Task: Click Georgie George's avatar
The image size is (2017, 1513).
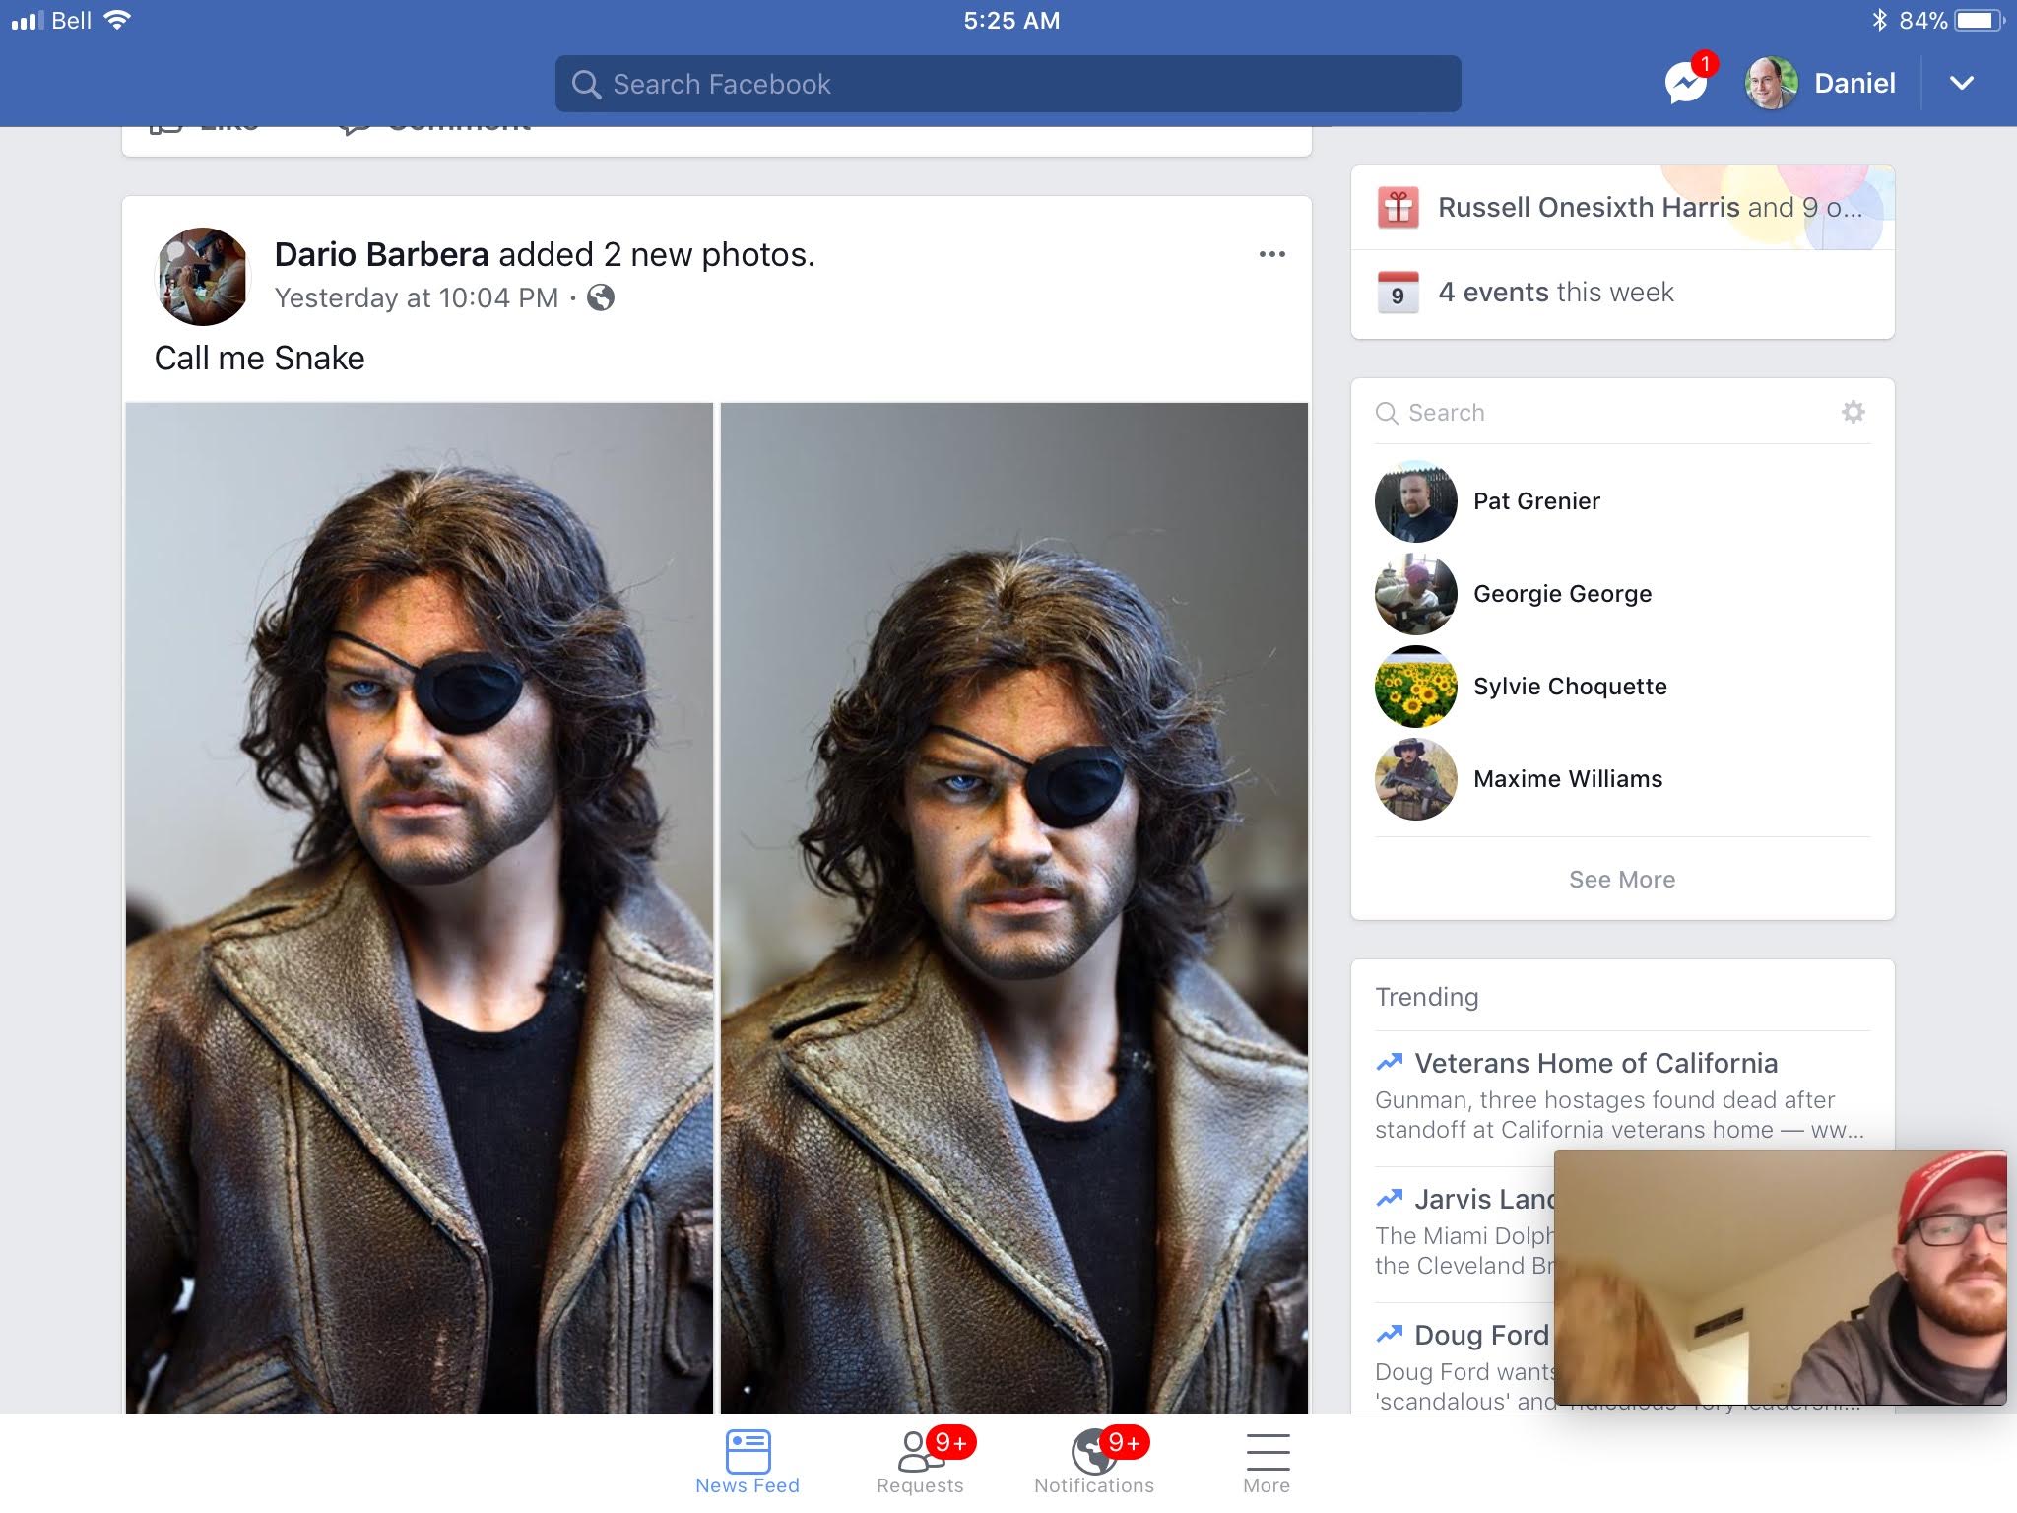Action: pyautogui.click(x=1415, y=594)
